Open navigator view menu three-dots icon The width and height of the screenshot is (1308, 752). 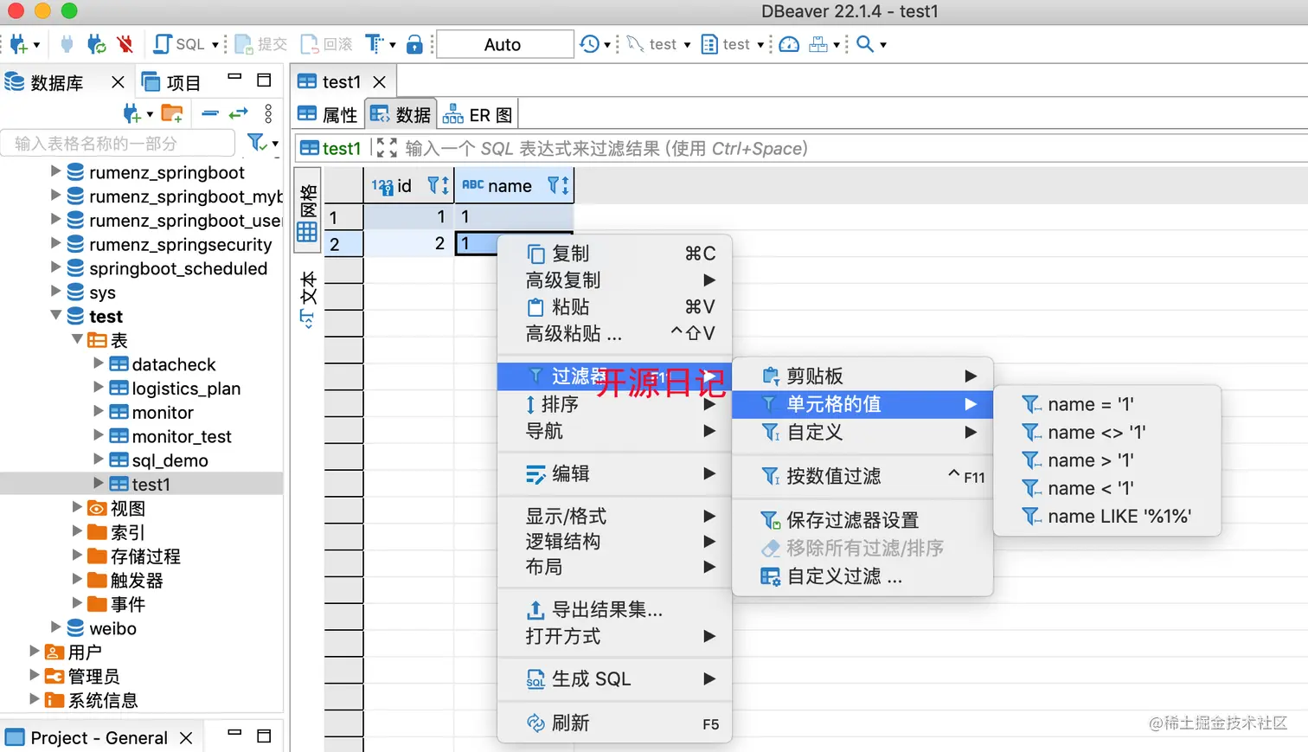[x=268, y=113]
